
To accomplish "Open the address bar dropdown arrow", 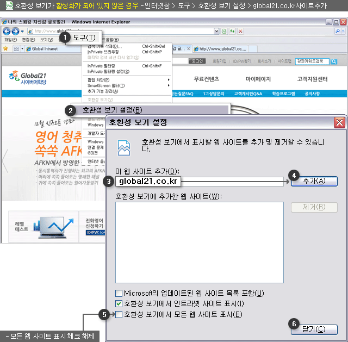I will 216,32.
